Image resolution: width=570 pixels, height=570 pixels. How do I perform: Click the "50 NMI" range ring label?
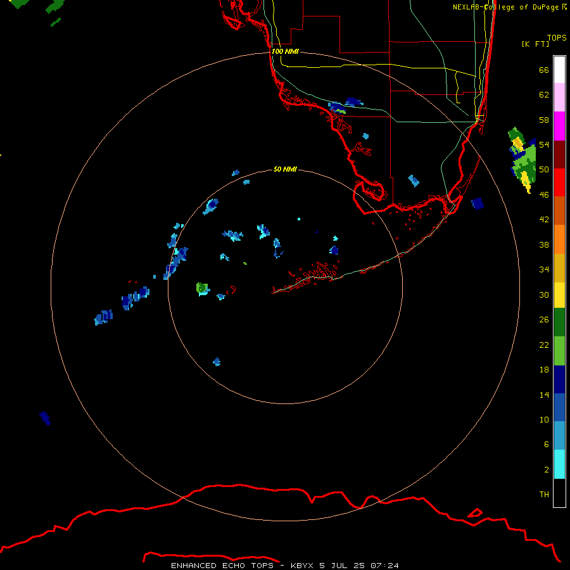[285, 169]
